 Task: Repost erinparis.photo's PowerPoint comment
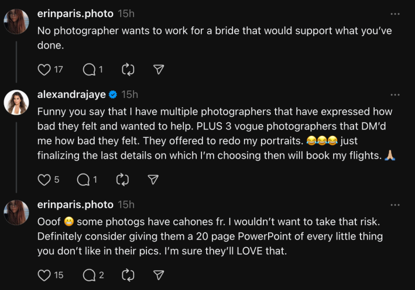click(x=128, y=275)
